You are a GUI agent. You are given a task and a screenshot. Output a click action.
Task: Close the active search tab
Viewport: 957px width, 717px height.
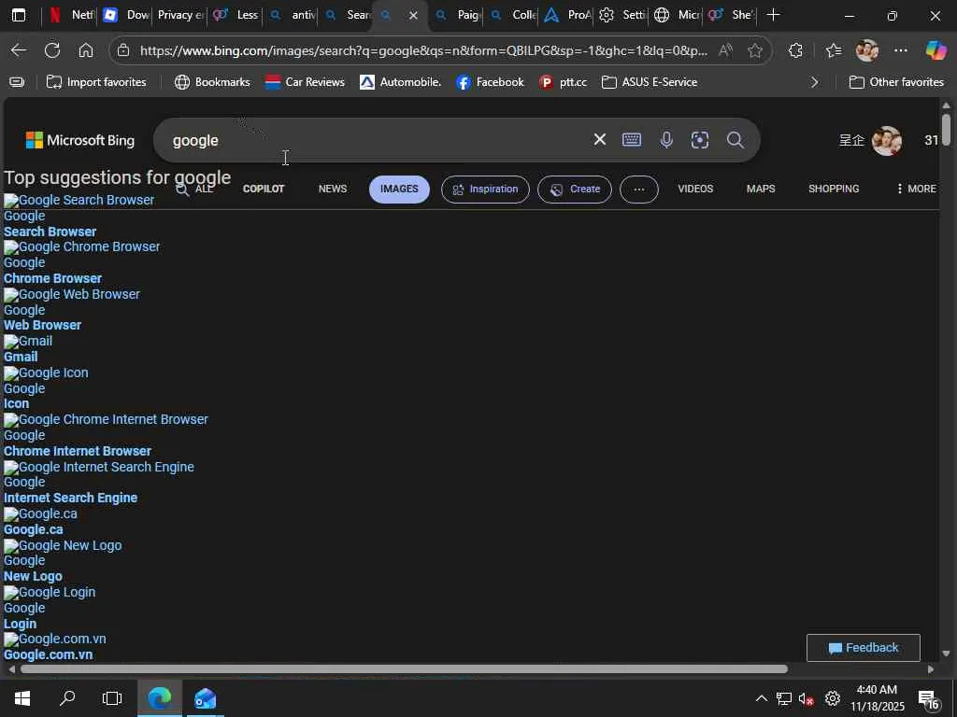tap(413, 15)
